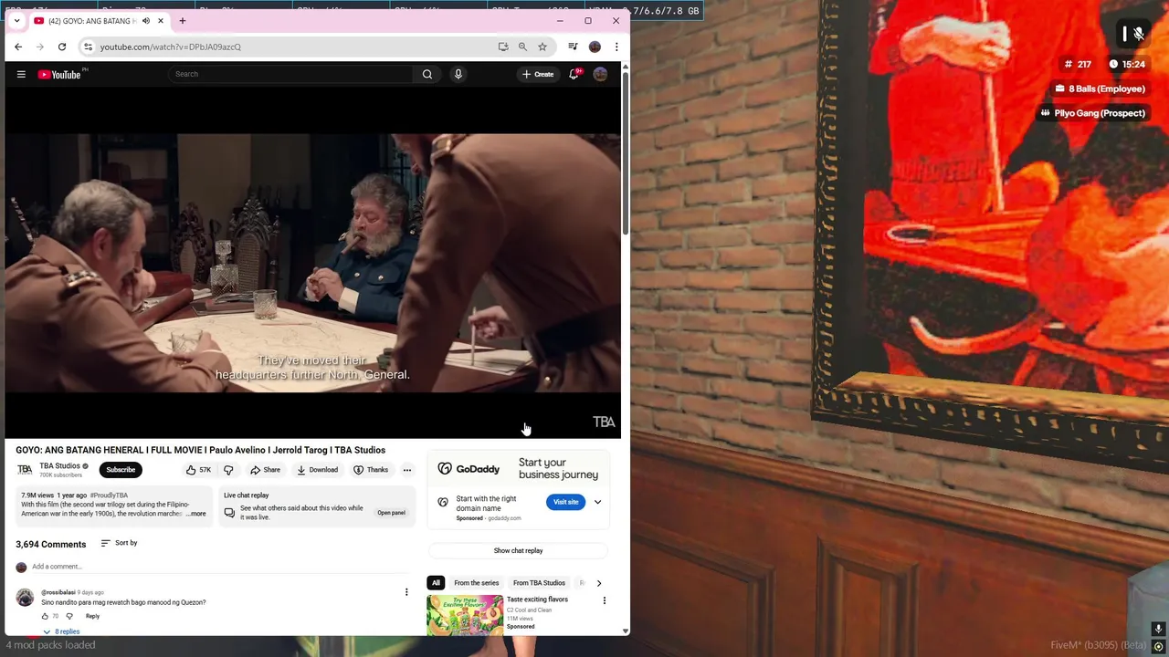This screenshot has height=657, width=1169.
Task: Open Taste exciting flavors ad thumbnail
Action: pyautogui.click(x=465, y=614)
